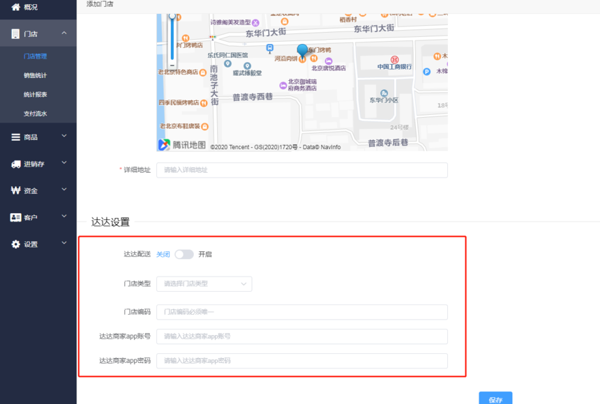600x404 pixels.
Task: Click the 腾讯地图 logo link on the map
Action: [x=181, y=145]
